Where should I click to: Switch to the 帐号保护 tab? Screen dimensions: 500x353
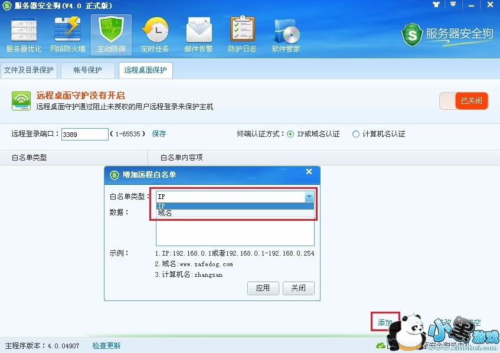click(x=88, y=70)
